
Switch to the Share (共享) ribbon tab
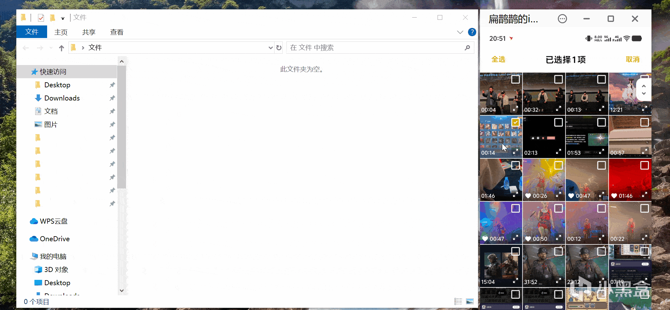coord(89,32)
